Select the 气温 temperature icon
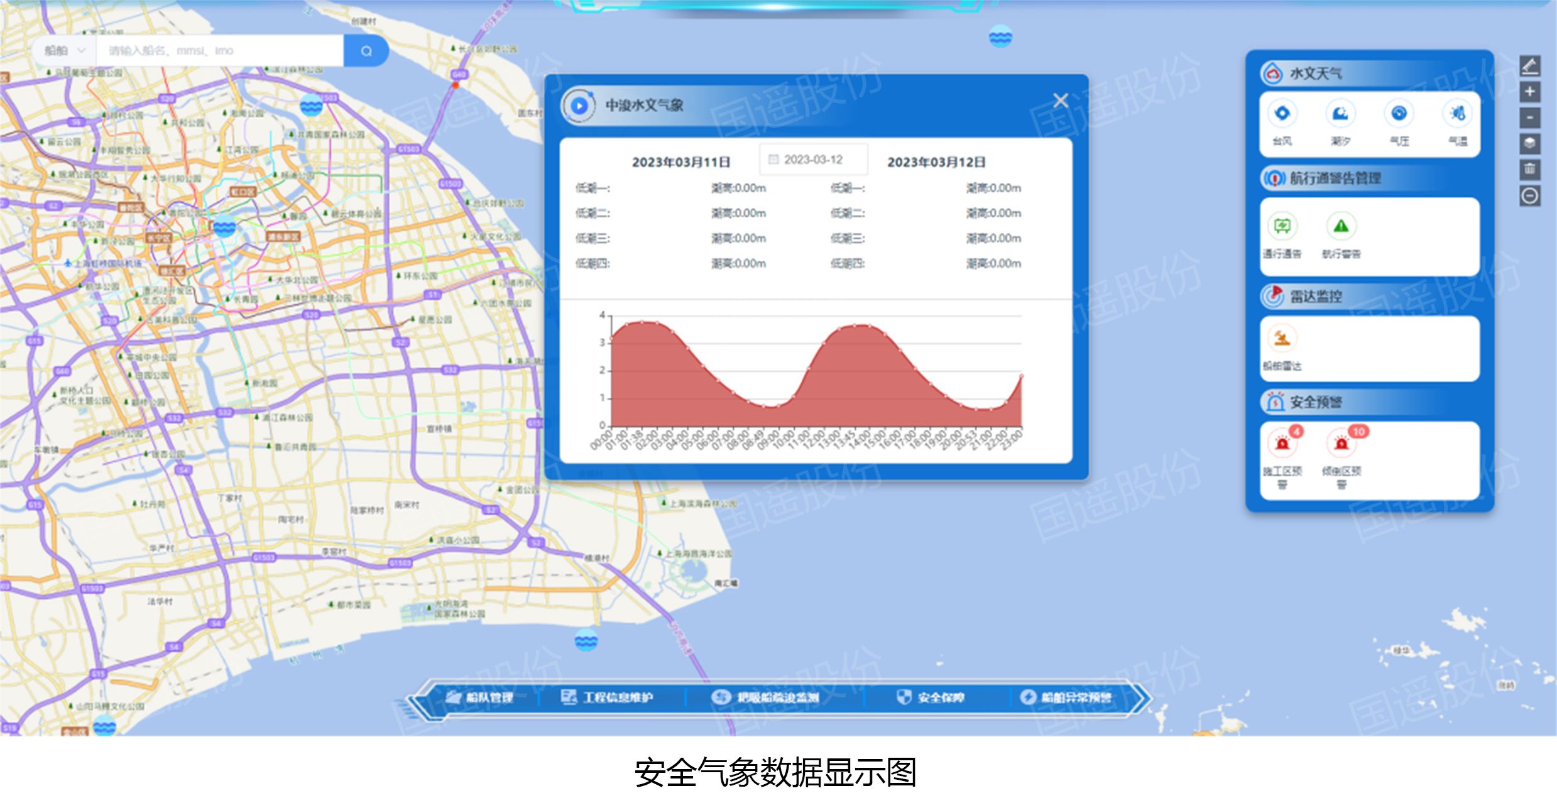 click(1459, 114)
